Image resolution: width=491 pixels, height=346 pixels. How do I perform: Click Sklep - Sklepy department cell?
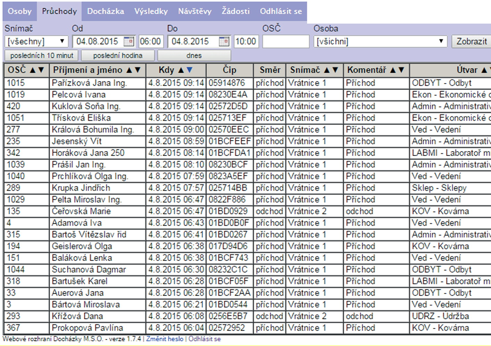click(x=439, y=188)
